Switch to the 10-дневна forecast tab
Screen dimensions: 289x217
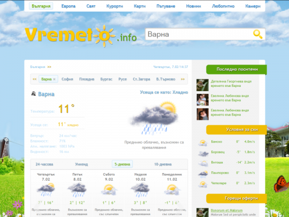coord(163,164)
